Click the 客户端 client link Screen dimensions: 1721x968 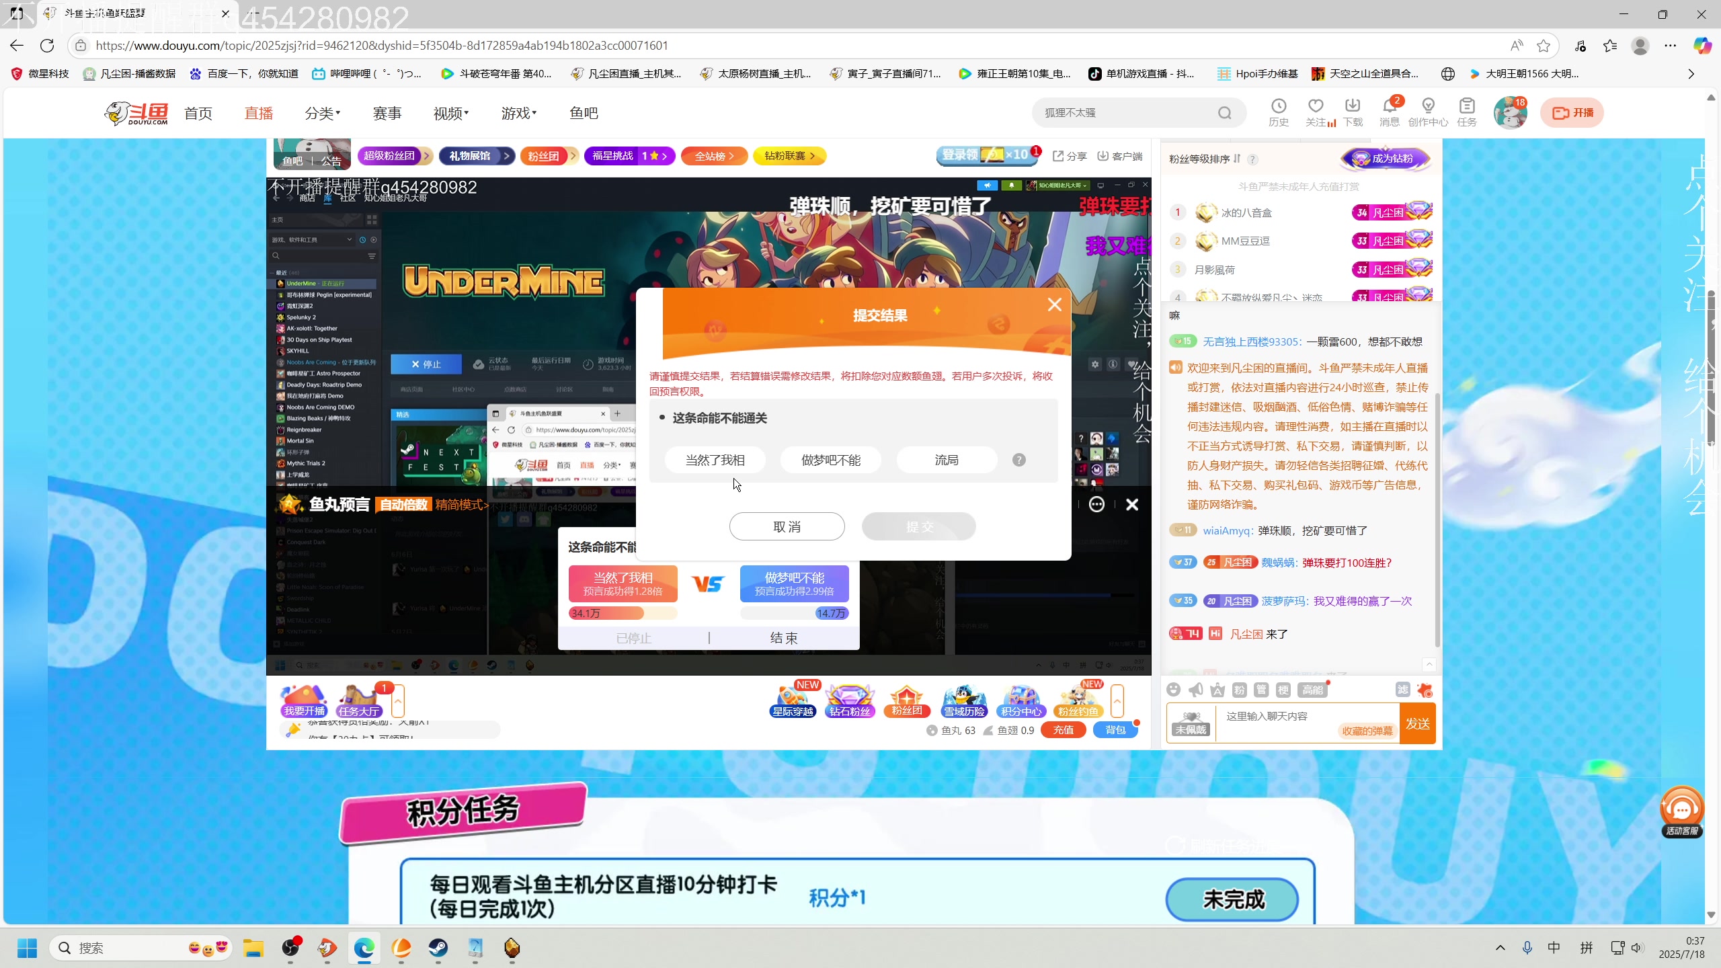[1120, 156]
